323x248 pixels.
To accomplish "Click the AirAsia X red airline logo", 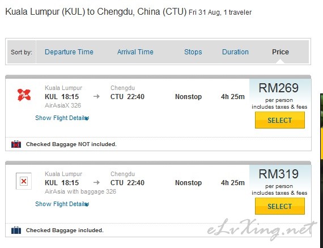I will point(24,95).
